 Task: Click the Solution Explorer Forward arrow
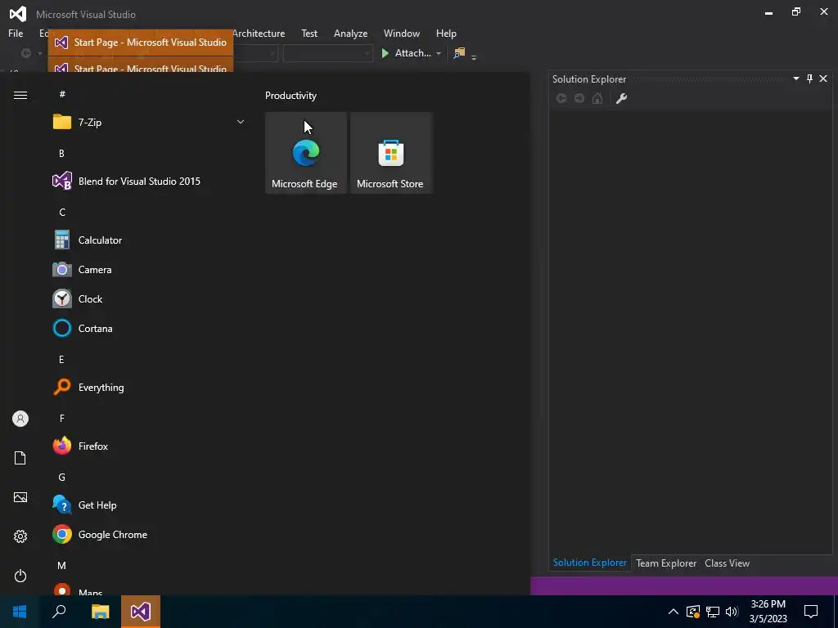(x=579, y=98)
